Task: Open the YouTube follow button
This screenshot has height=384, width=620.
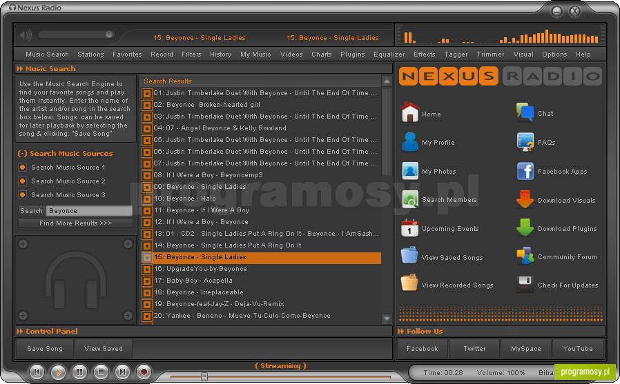Action: click(578, 348)
